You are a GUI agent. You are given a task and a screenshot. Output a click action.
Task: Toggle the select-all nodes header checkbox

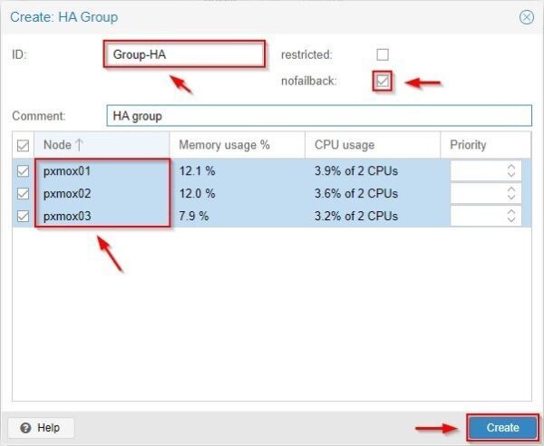click(x=24, y=145)
